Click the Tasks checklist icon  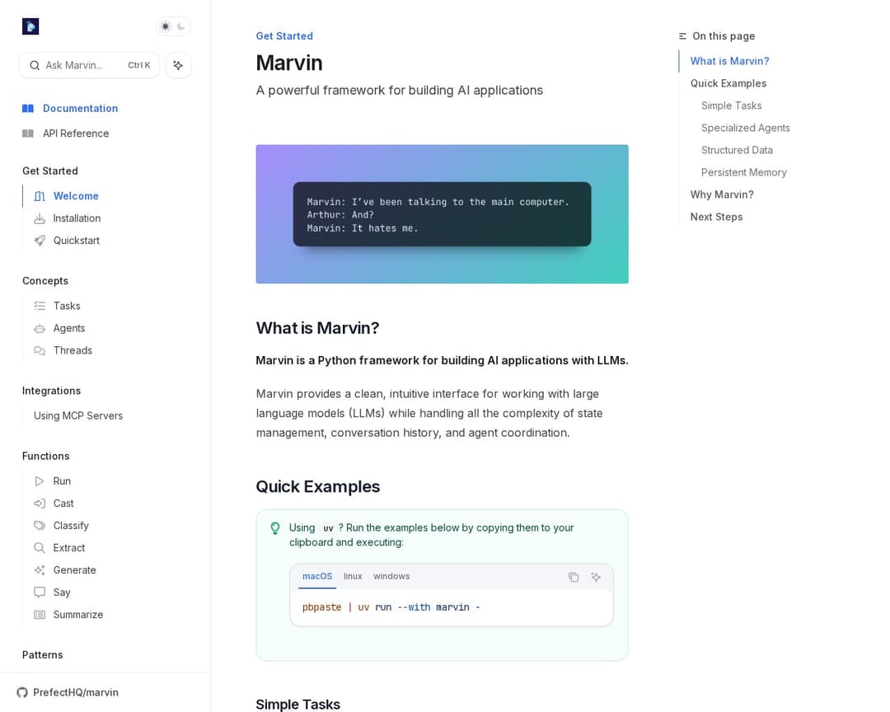click(x=40, y=306)
